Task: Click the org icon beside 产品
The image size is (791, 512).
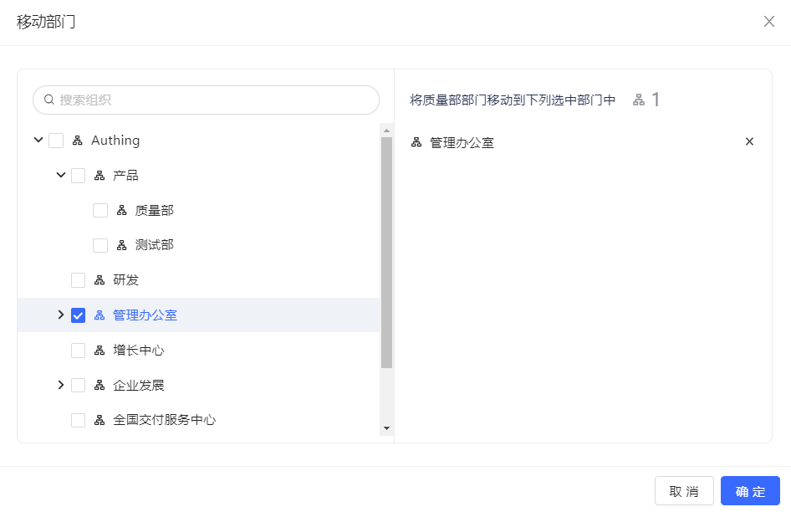Action: (100, 175)
